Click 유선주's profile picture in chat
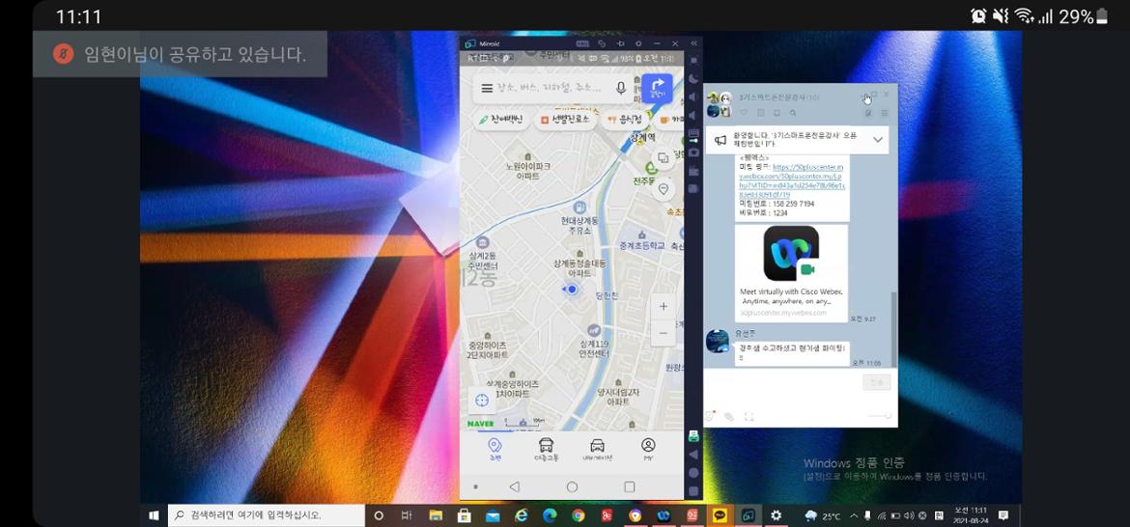 click(717, 341)
